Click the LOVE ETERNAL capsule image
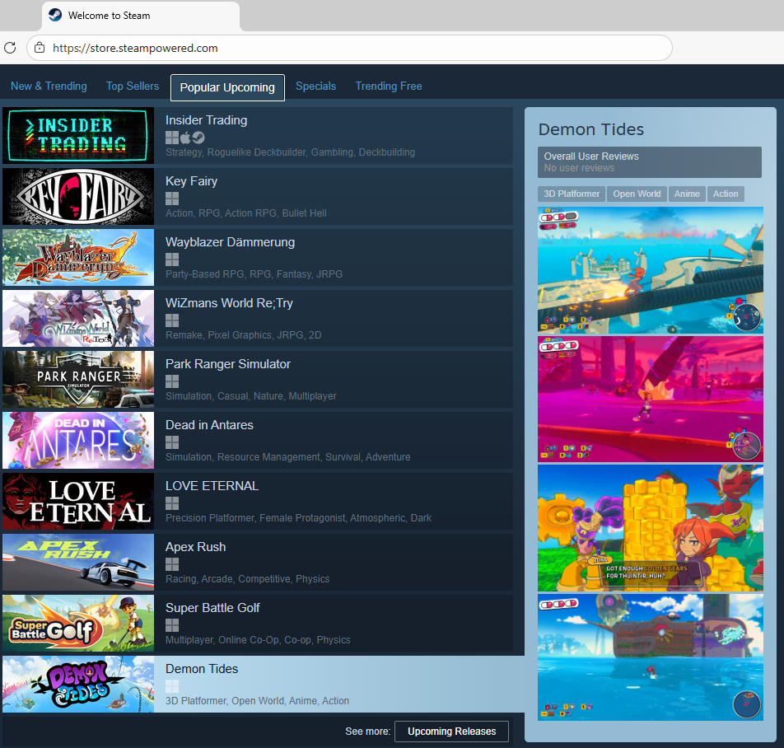This screenshot has width=784, height=748. tap(78, 502)
